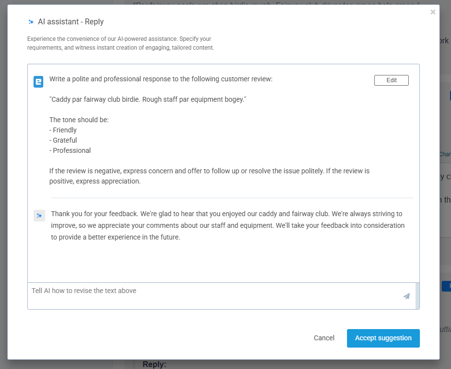Viewport: 451px width, 369px height.
Task: Click the blue 'e' avatar icon
Action: tap(38, 81)
